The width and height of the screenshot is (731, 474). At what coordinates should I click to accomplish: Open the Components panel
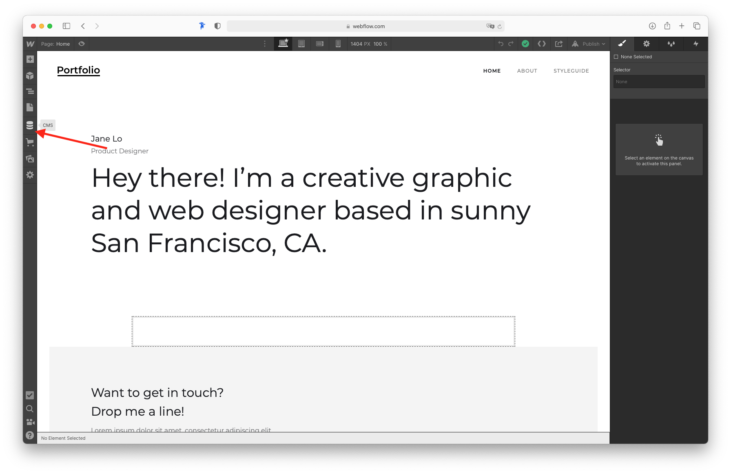point(30,75)
